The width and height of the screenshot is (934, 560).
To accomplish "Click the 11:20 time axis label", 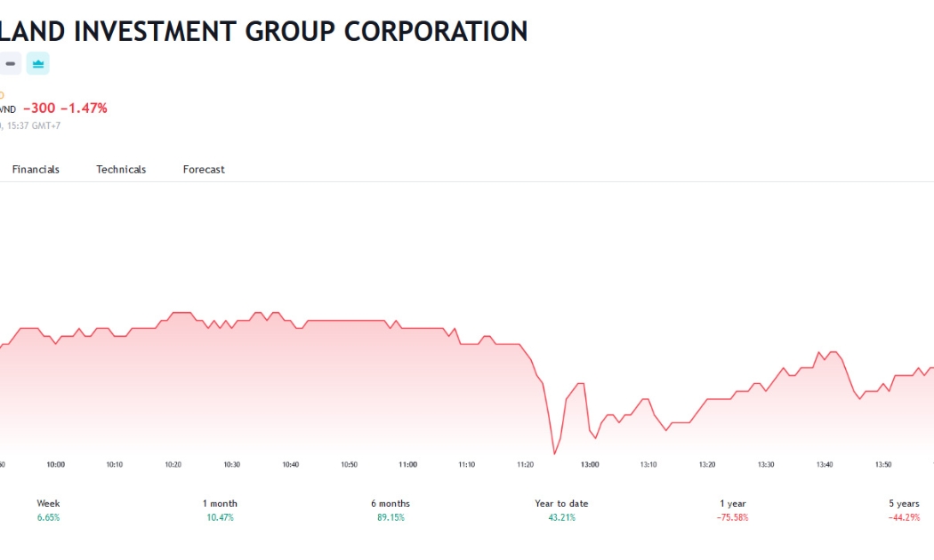I will pos(526,465).
